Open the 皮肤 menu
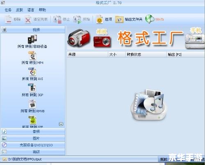205x165 pixels. point(19,10)
